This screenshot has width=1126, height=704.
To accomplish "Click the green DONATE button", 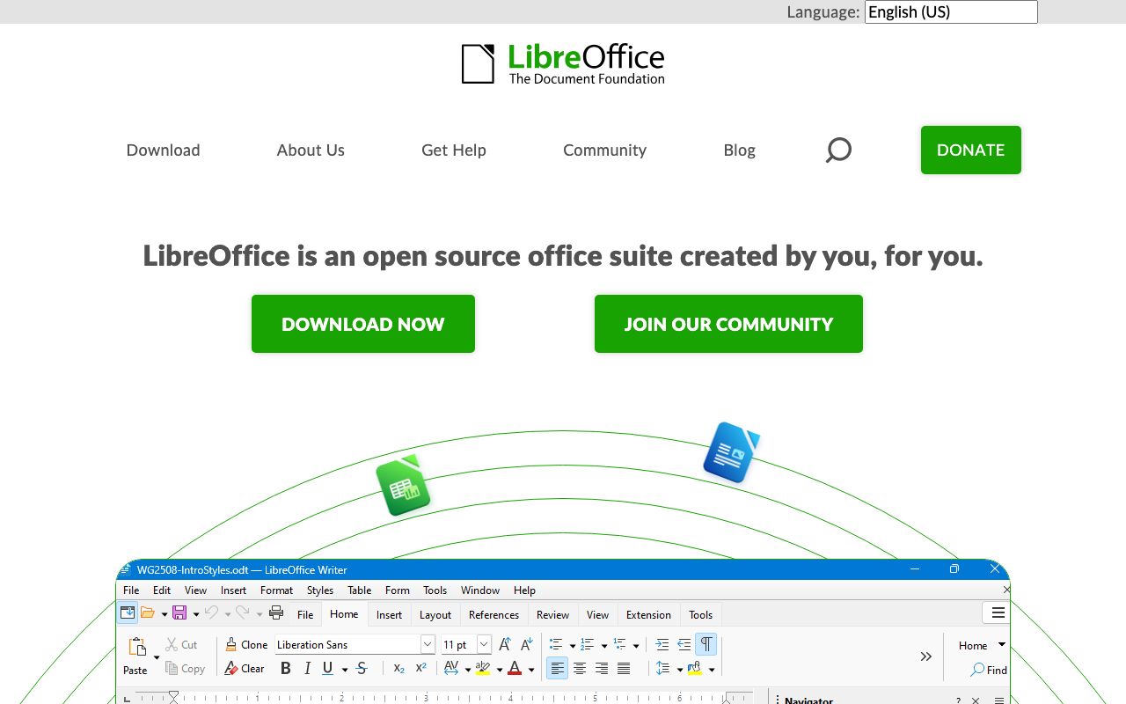I will pos(971,150).
